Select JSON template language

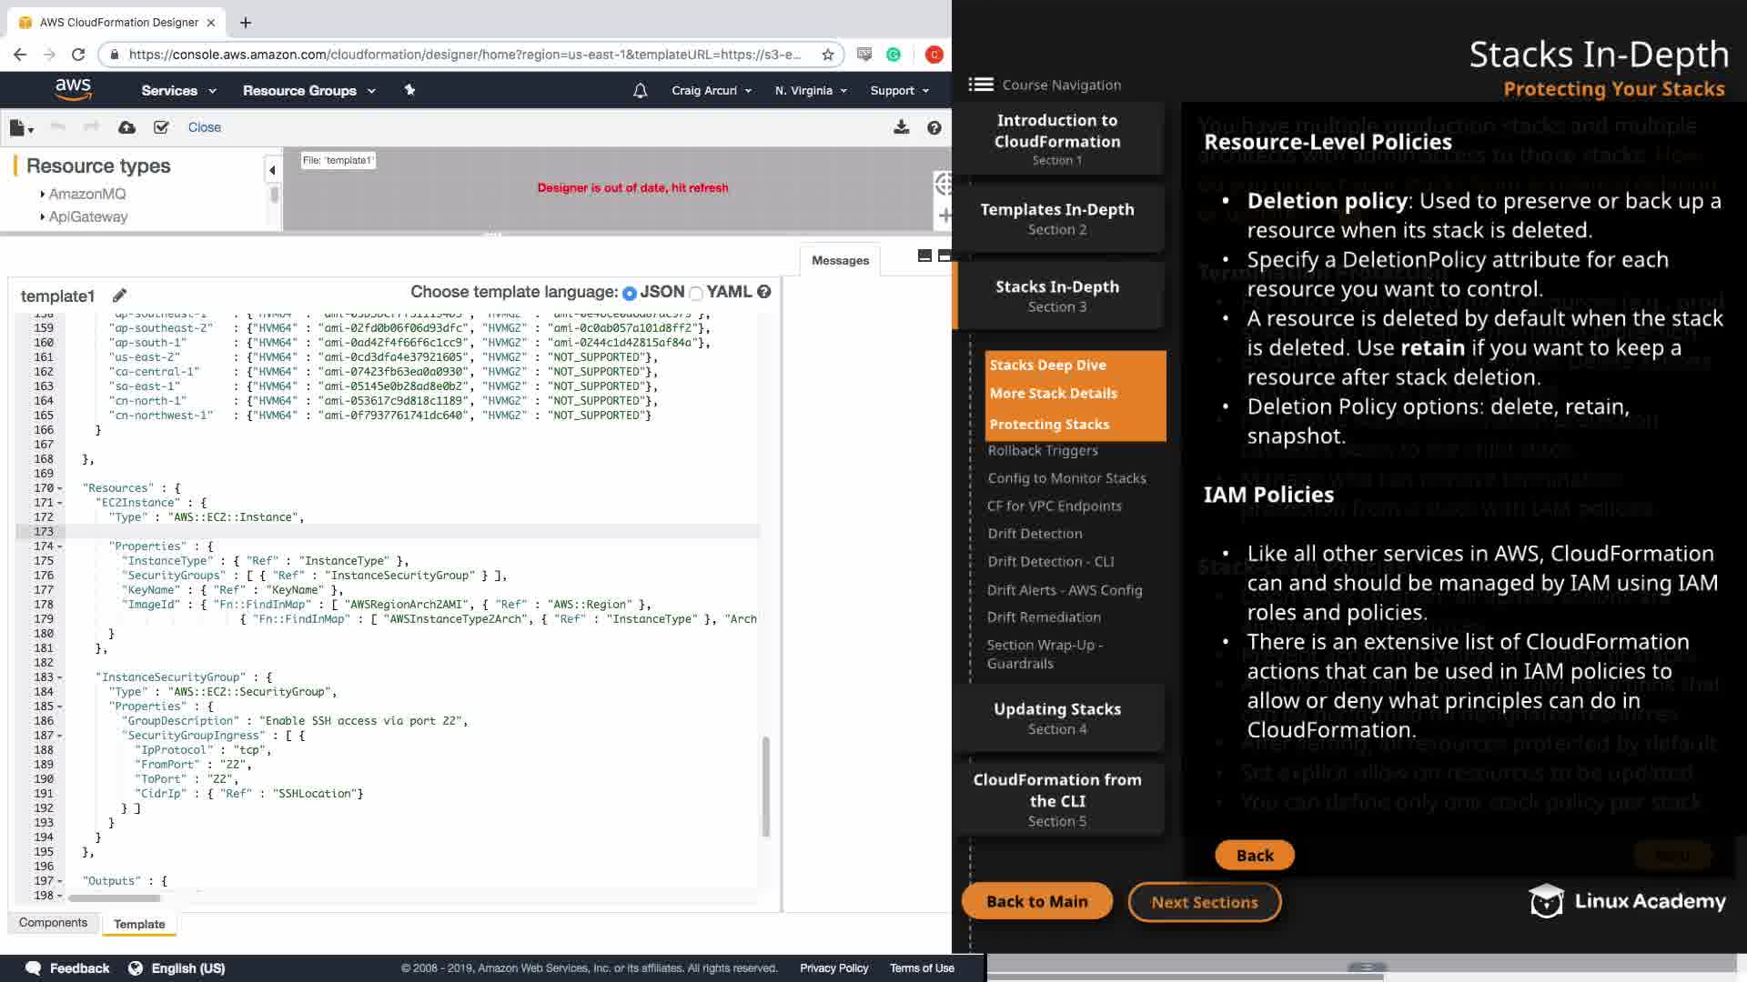(629, 293)
